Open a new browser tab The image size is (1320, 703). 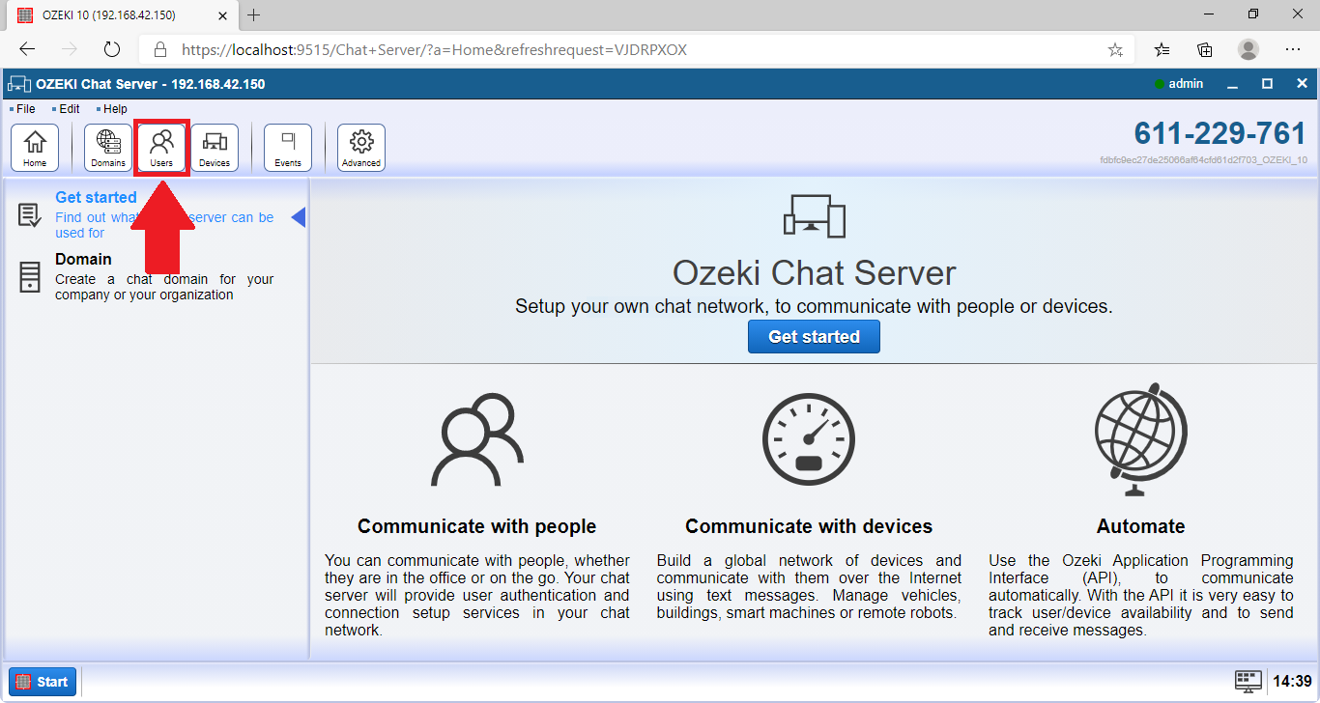(x=254, y=15)
